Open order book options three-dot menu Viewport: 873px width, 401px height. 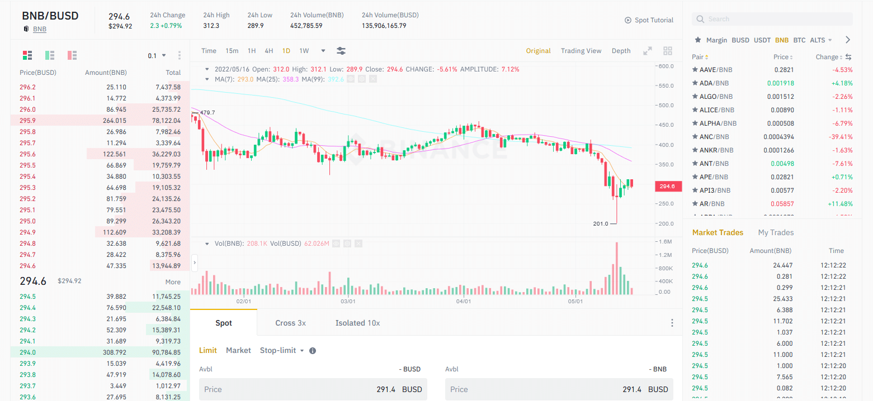click(x=180, y=55)
